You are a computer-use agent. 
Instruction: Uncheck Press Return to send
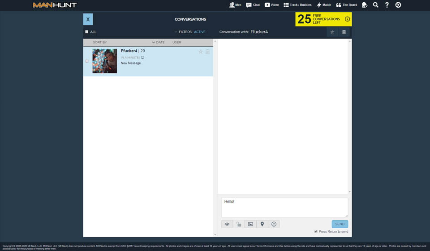coord(316,232)
